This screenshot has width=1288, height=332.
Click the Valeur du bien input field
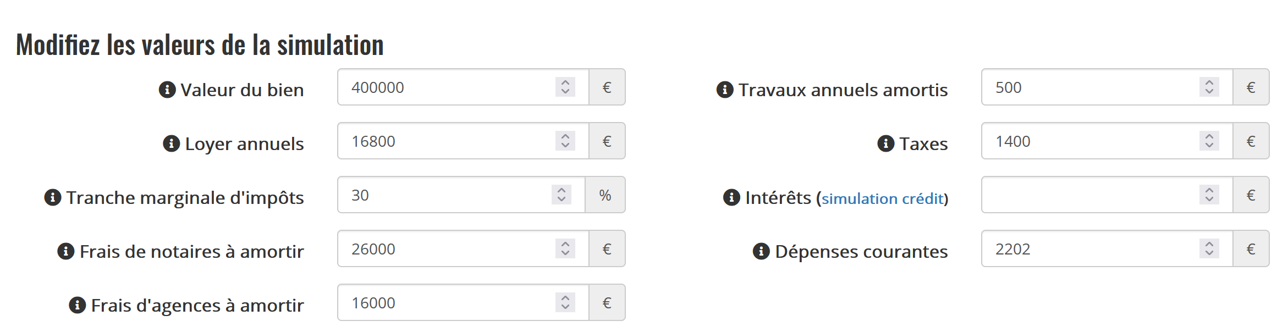pyautogui.click(x=445, y=87)
